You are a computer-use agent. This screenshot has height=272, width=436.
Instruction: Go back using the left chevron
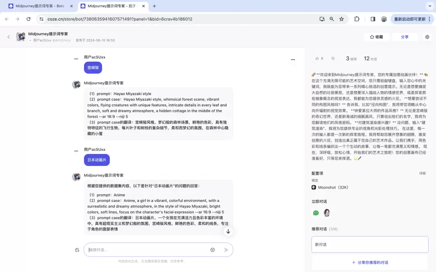(x=8, y=37)
